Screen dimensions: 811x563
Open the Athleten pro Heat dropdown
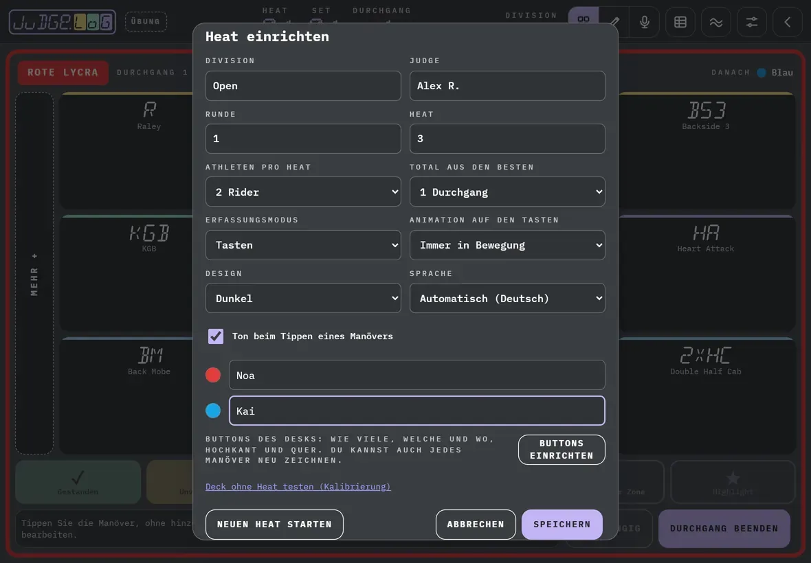click(x=303, y=192)
